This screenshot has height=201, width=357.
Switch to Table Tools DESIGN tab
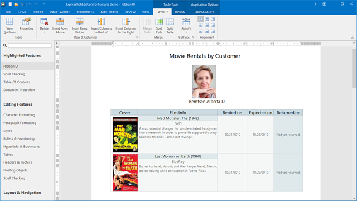[x=180, y=12]
